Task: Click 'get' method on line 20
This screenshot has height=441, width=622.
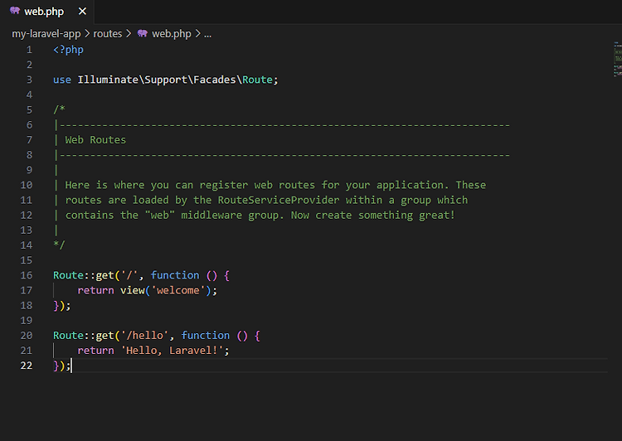Action: (104, 336)
